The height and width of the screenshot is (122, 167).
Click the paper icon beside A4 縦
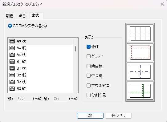pyautogui.click(x=12, y=48)
